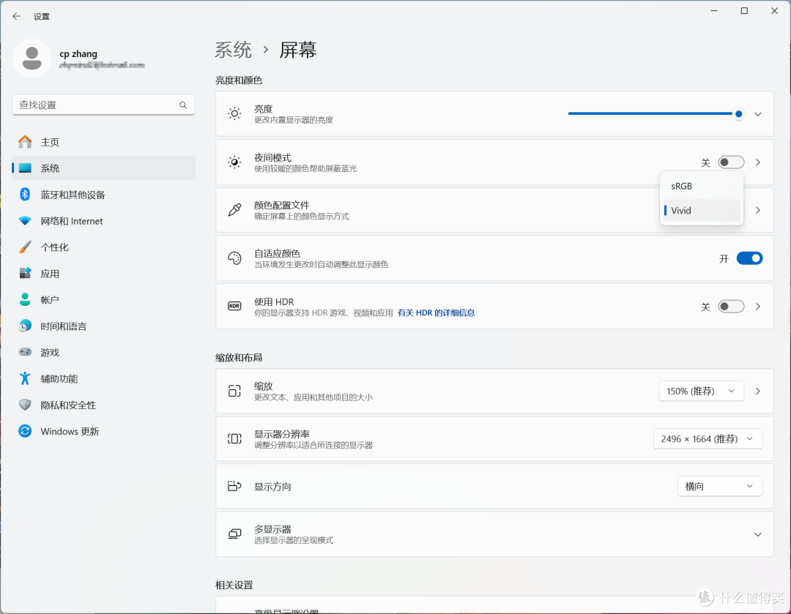Open 颜色配置文件 details arrow

tap(758, 210)
